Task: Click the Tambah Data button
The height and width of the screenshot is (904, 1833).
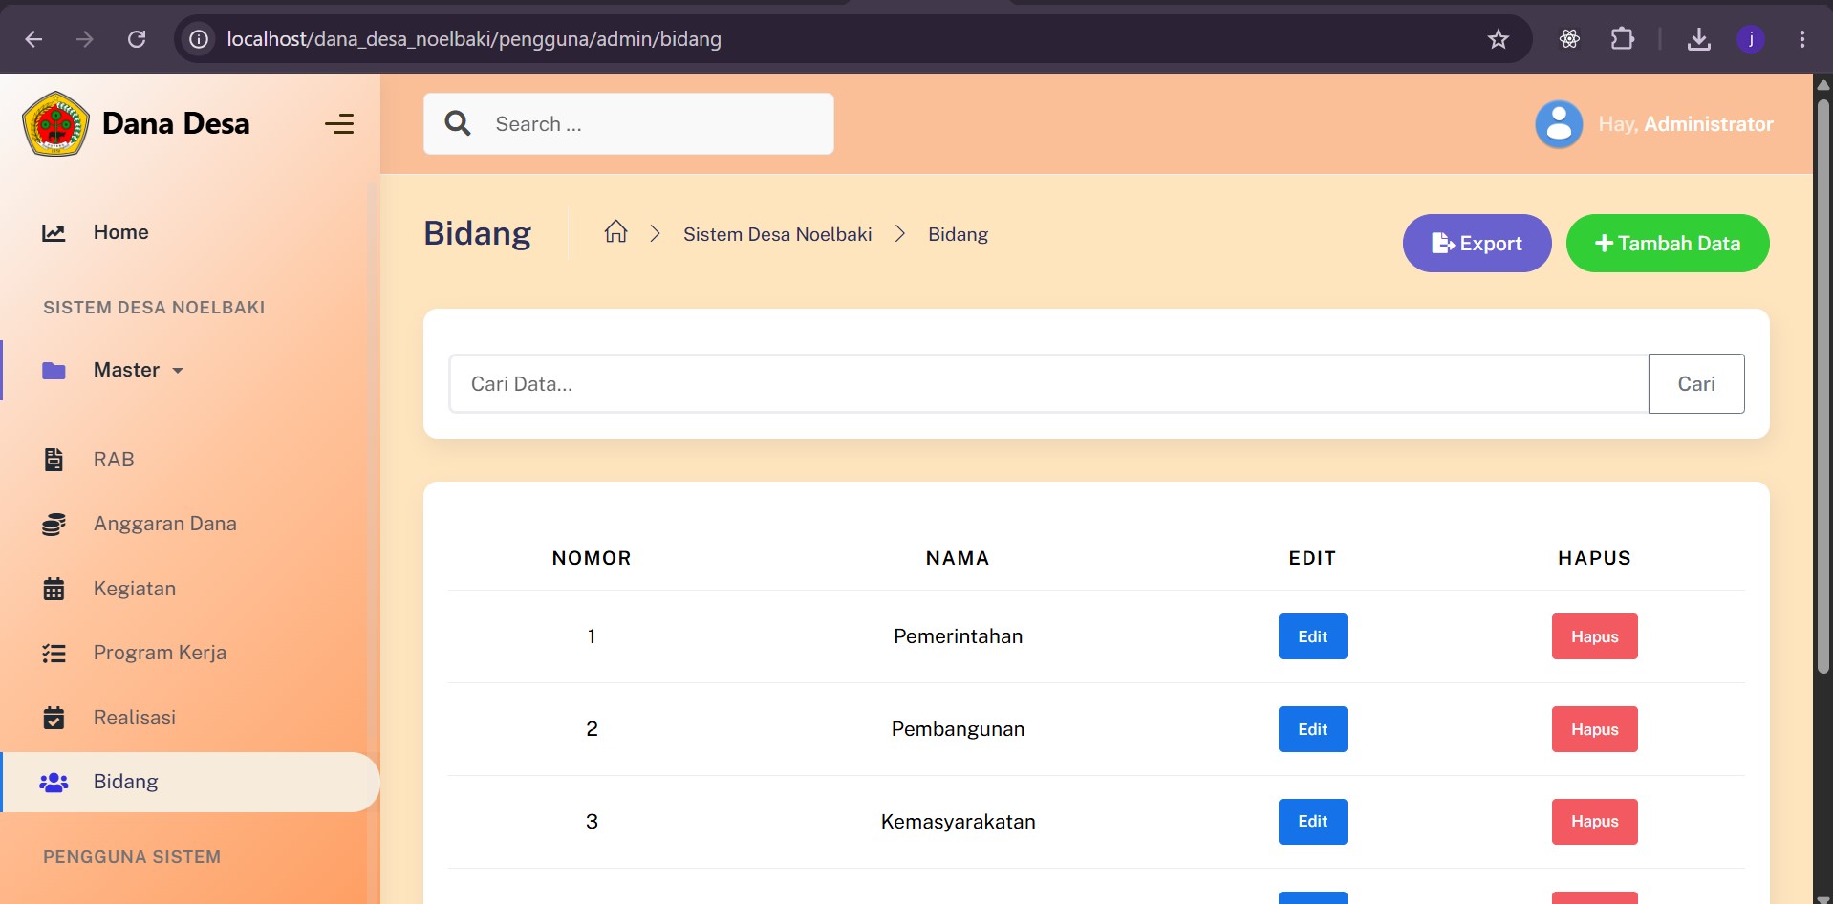Action: (1668, 243)
